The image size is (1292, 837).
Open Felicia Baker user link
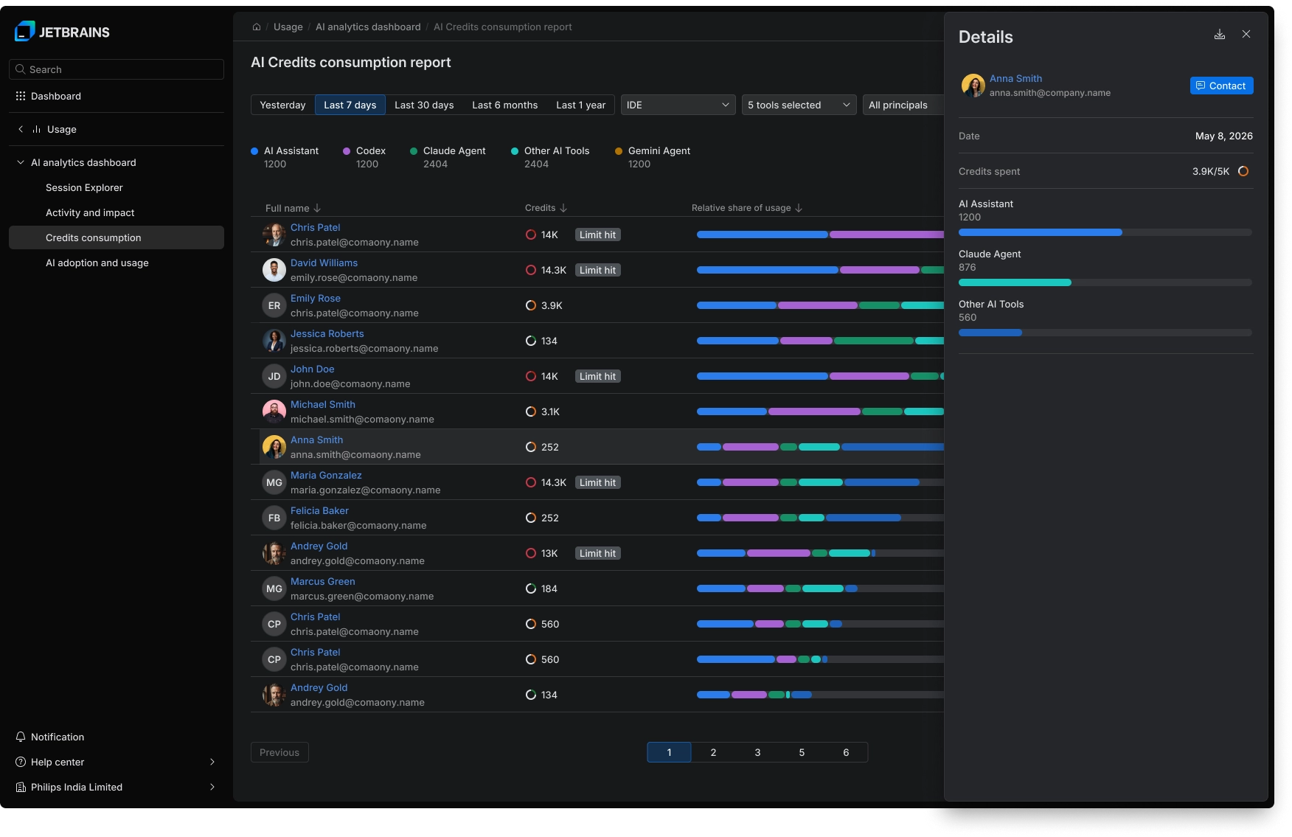319,511
